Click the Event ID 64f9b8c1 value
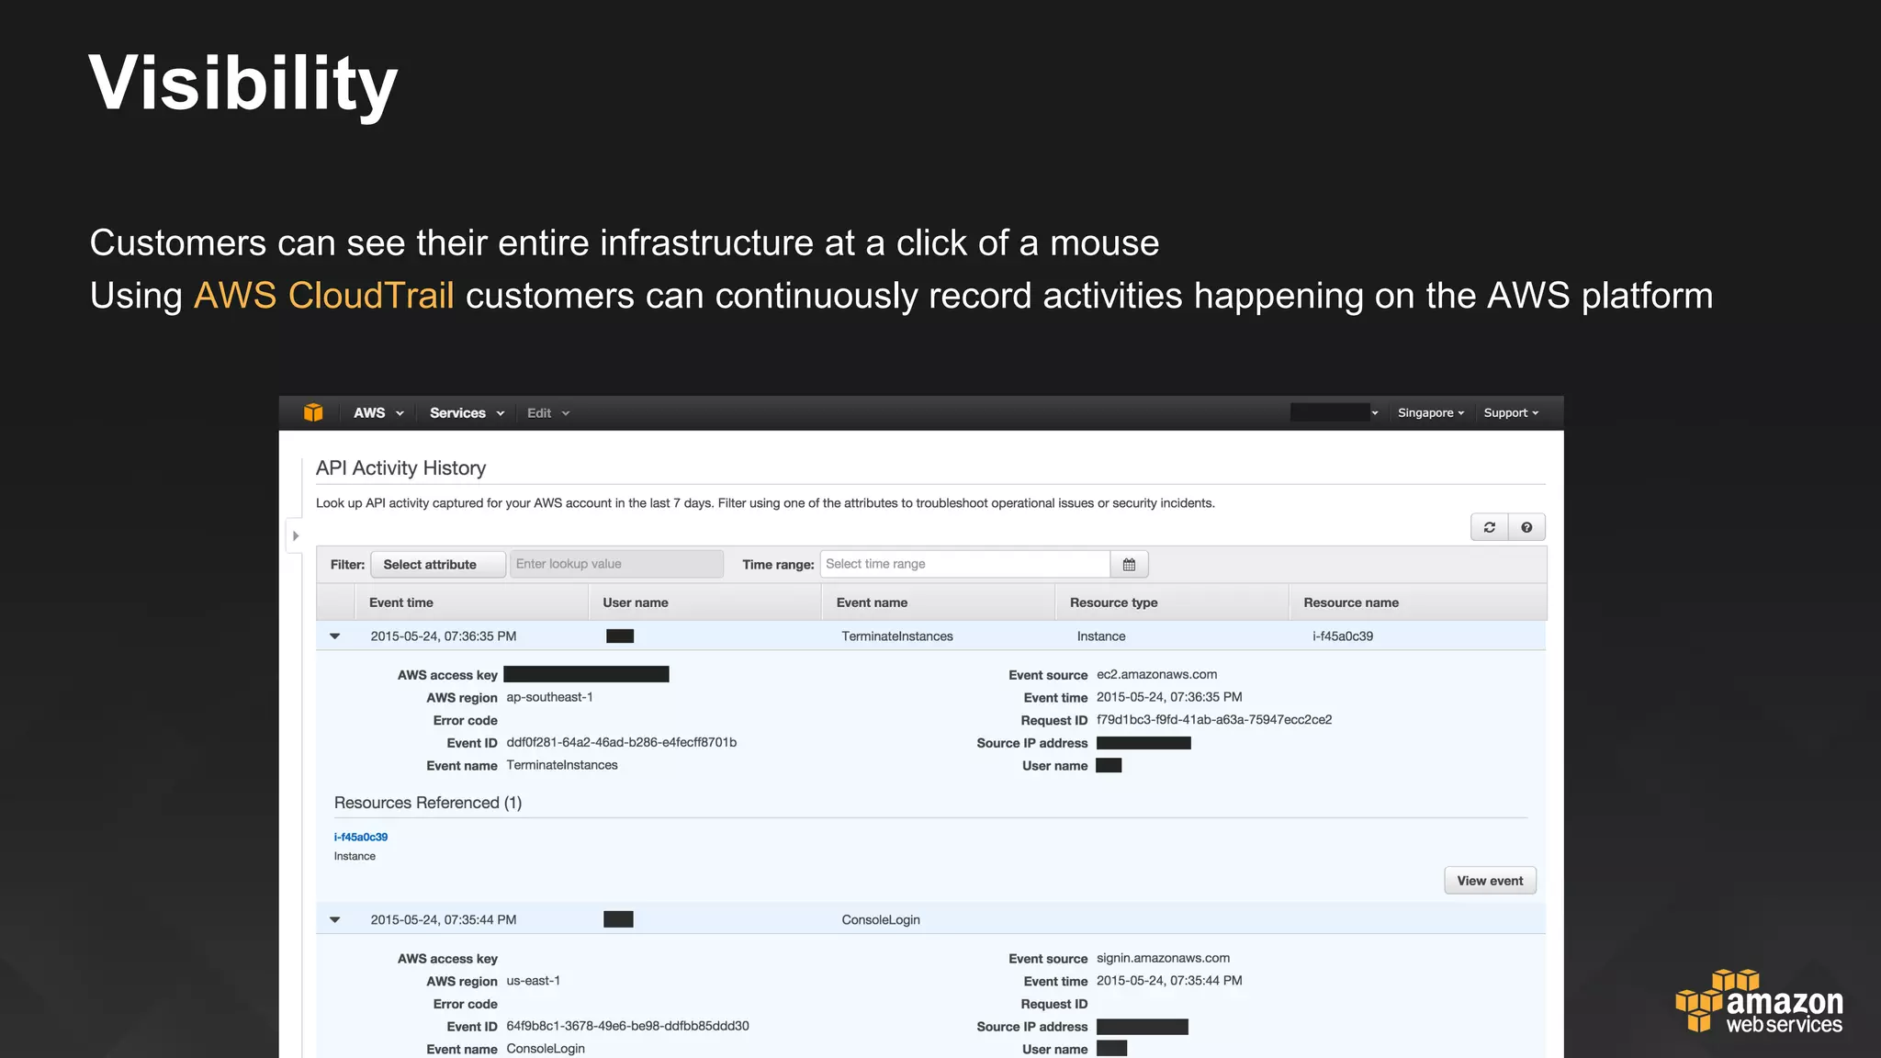 point(627,1026)
